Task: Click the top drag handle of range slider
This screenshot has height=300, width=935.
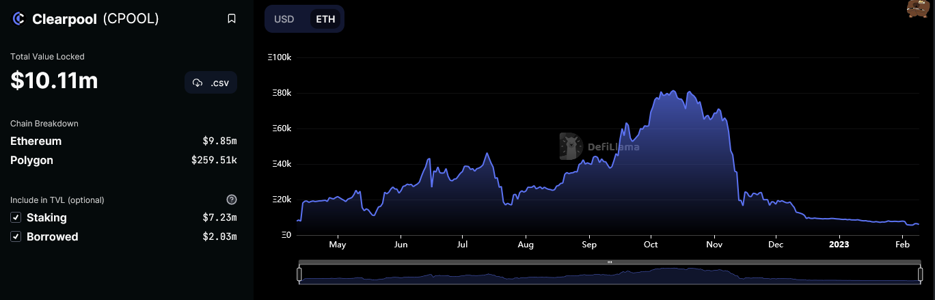Action: [610, 262]
